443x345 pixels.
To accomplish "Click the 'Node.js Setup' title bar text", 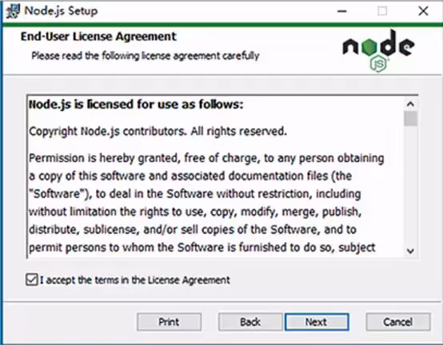I will tap(61, 11).
